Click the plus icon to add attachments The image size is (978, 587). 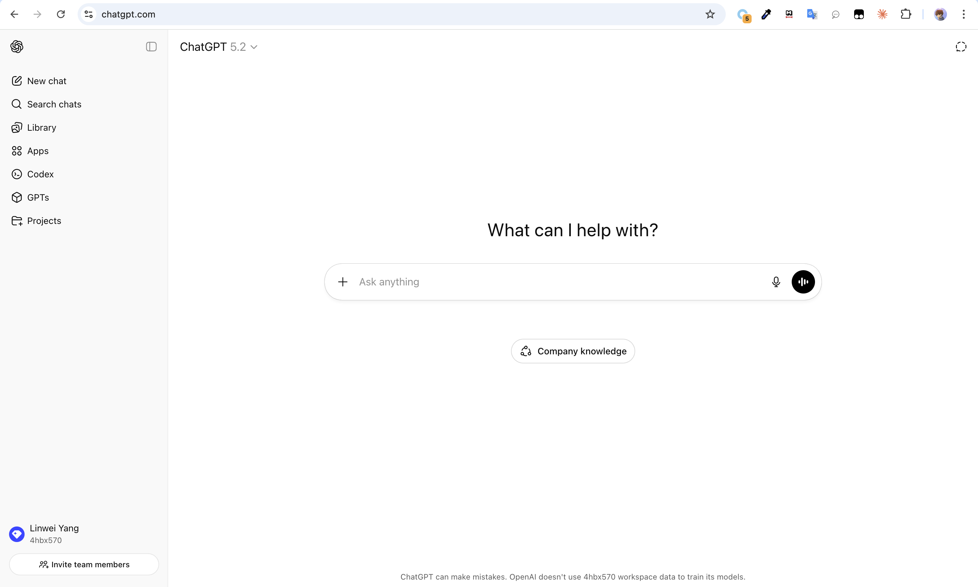click(x=343, y=282)
